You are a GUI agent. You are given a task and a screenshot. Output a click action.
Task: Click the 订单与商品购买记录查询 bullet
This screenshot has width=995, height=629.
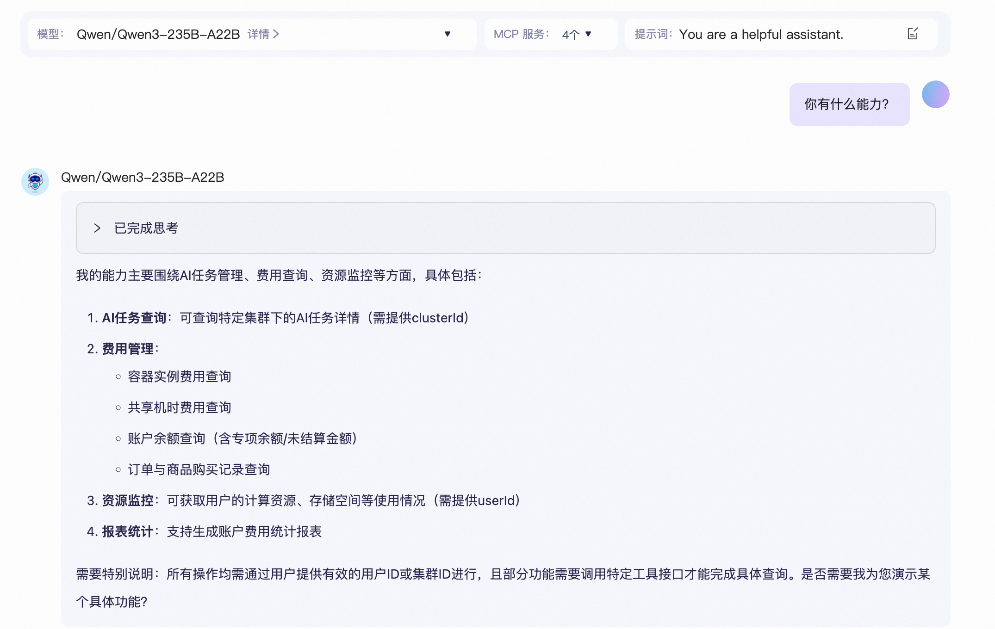pos(199,469)
